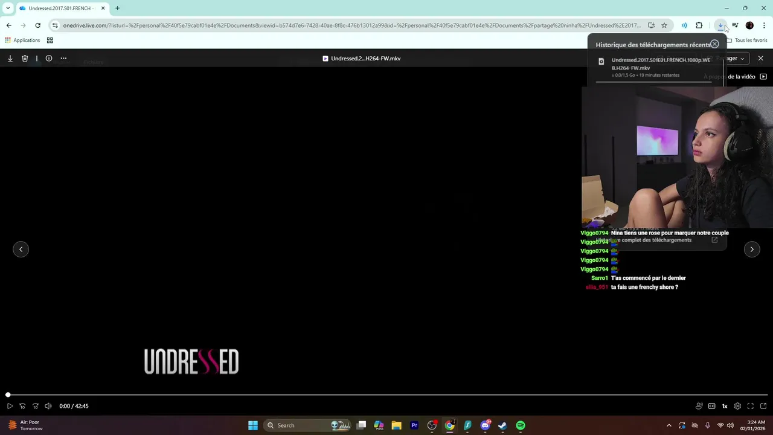This screenshot has height=435, width=773.
Task: Close the recent downloads history popup
Action: click(x=714, y=44)
